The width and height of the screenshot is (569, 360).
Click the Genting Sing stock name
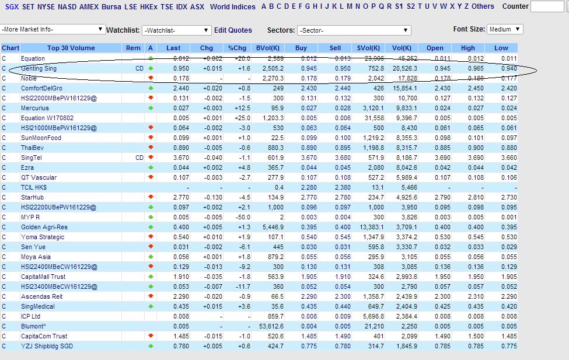pos(39,69)
